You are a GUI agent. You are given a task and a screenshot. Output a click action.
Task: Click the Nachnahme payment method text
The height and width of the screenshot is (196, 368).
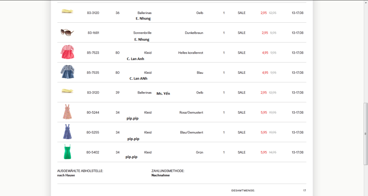pos(160,176)
